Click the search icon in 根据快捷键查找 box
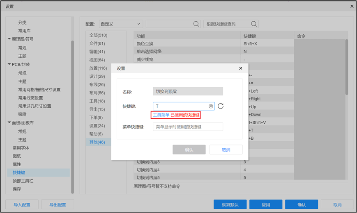The image size is (357, 213). [x=254, y=24]
